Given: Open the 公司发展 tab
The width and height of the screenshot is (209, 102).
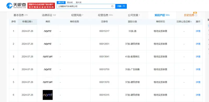Looking at the screenshot, I should tap(134, 15).
